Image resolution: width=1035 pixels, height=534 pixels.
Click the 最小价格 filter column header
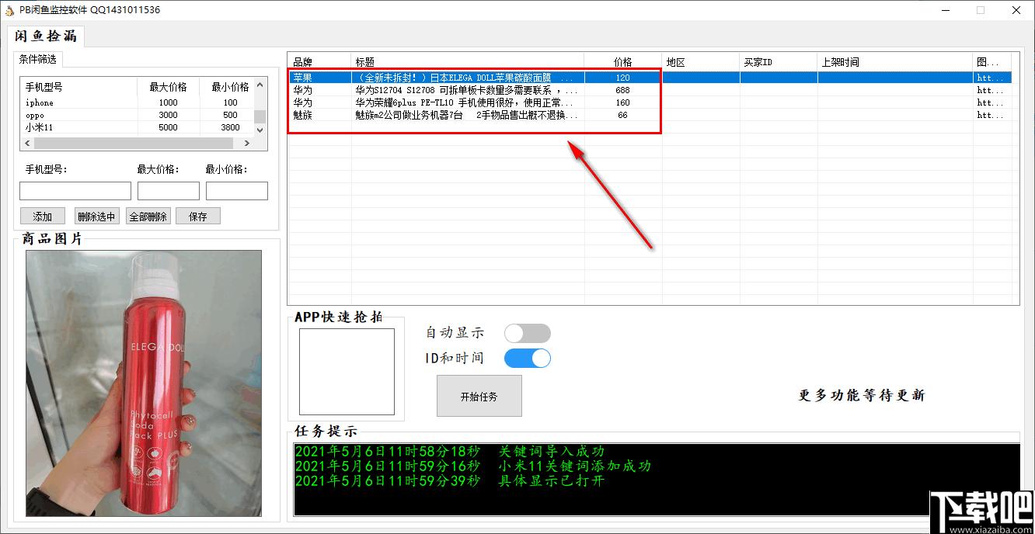tap(227, 87)
